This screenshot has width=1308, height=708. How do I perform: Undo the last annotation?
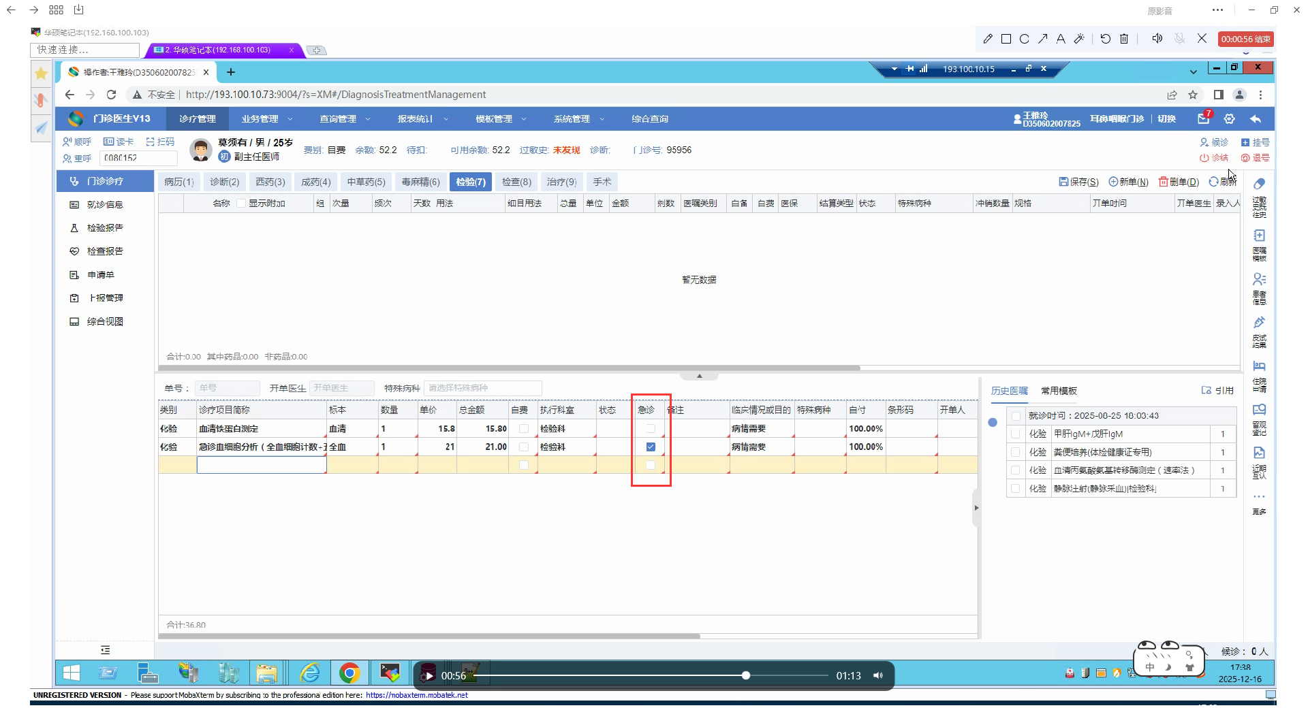coord(1106,39)
